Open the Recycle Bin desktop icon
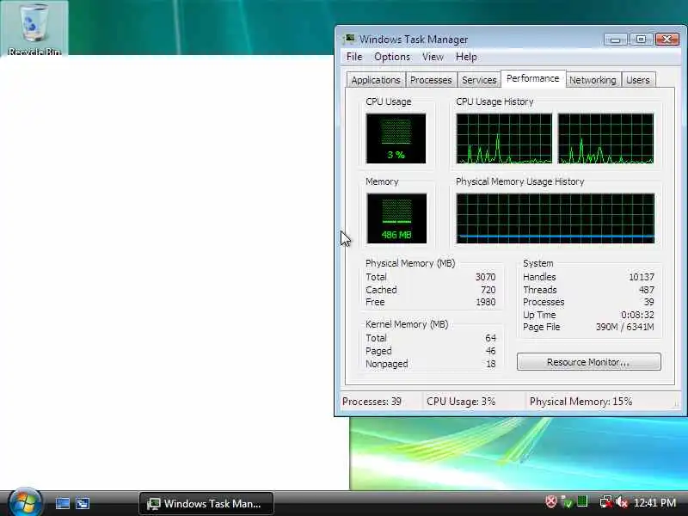The height and width of the screenshot is (516, 688). pos(34,29)
